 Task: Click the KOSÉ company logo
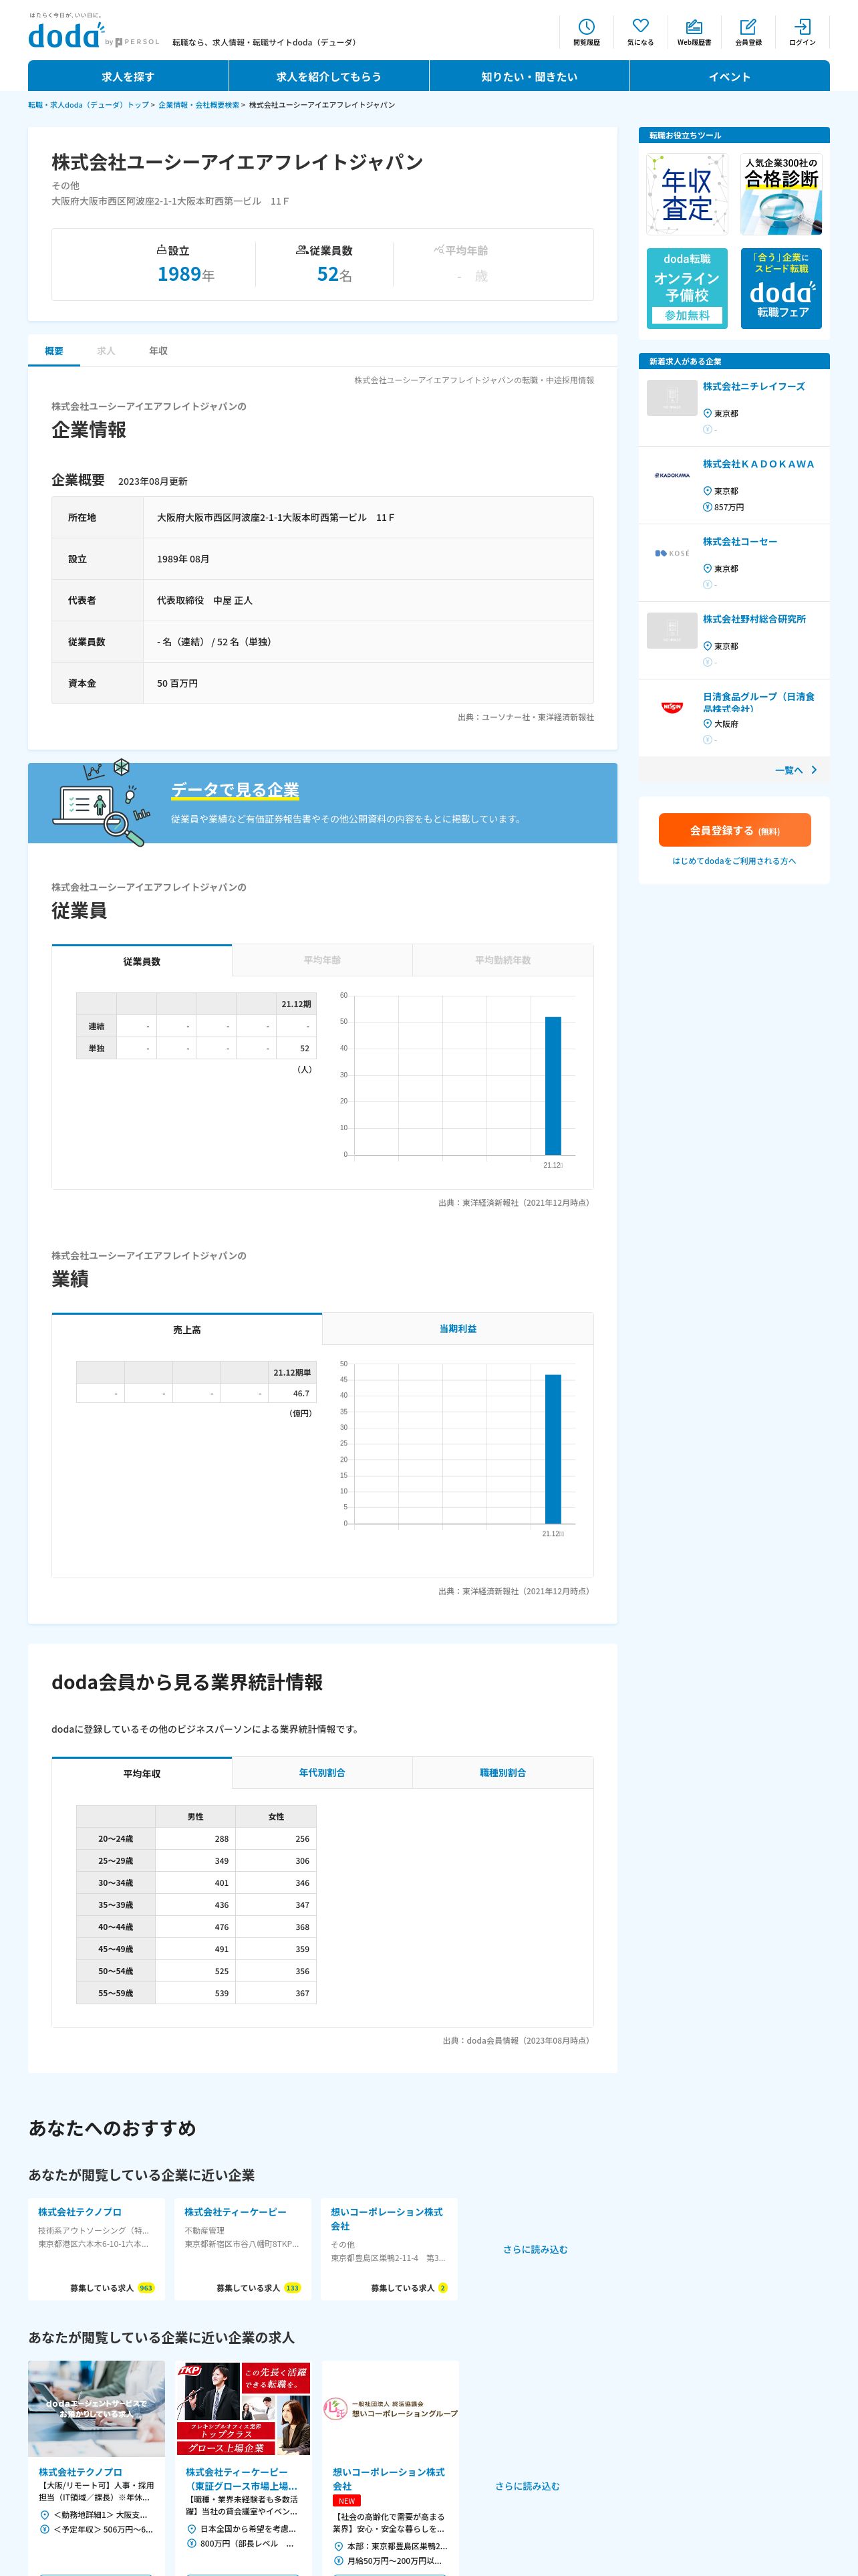pos(671,553)
